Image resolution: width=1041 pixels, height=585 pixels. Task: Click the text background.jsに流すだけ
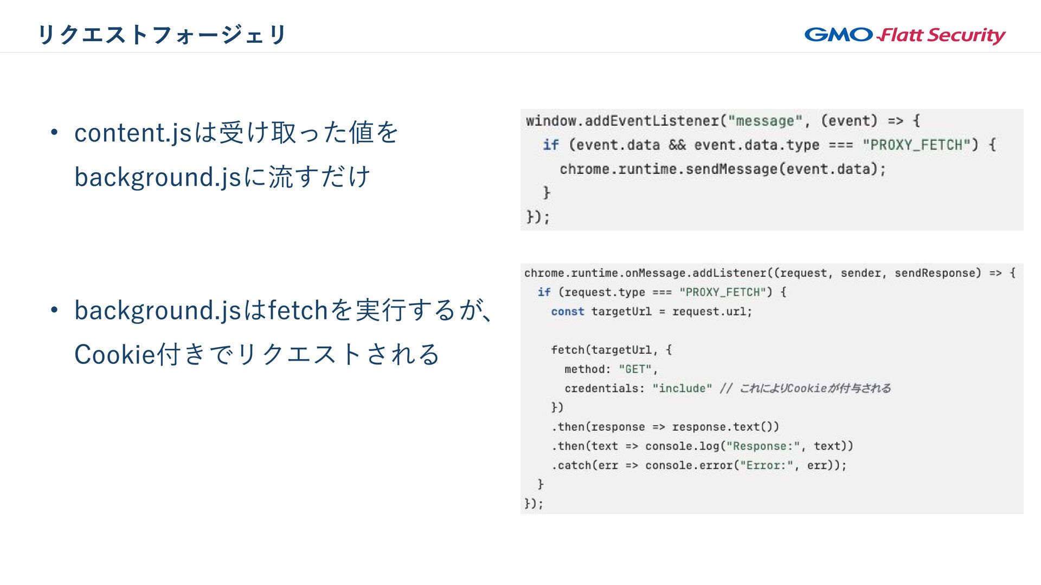222,177
